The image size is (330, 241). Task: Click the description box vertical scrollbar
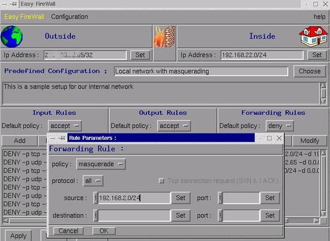(323, 93)
